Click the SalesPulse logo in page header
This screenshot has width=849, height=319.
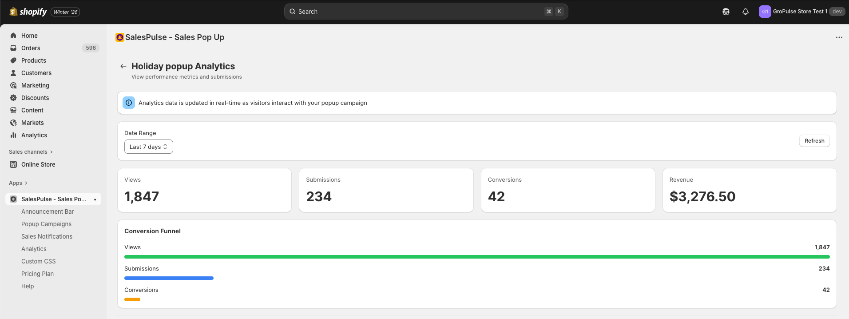(x=119, y=37)
